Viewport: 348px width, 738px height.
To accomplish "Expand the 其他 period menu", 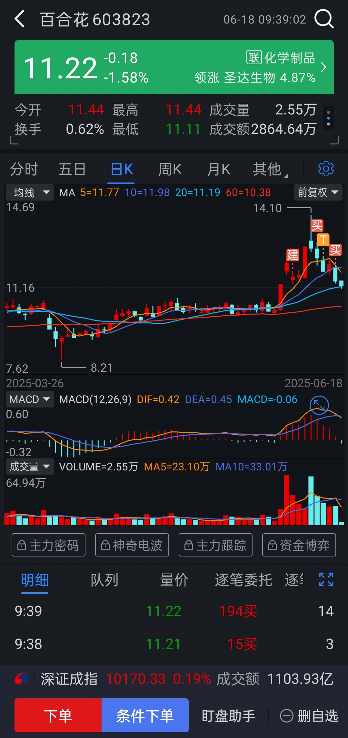I will (x=270, y=169).
